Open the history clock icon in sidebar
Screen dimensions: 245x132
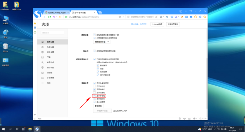pos(35,32)
